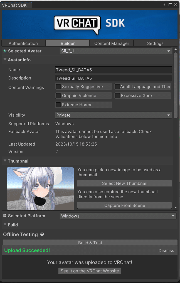
Task: Click the scrollbar down arrow
Action: pos(176,207)
